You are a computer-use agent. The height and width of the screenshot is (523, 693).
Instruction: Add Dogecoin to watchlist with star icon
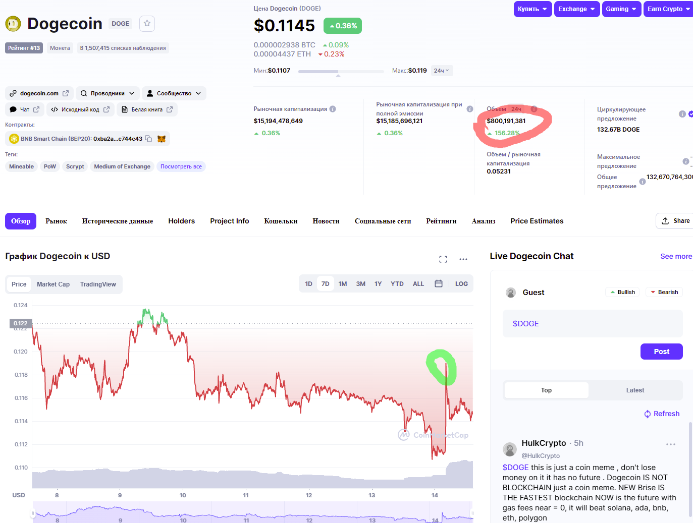click(x=147, y=23)
